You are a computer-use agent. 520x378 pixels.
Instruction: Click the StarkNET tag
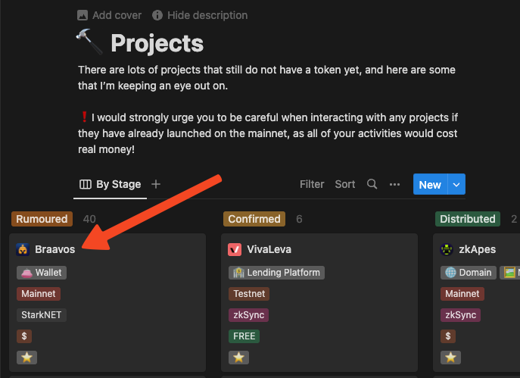42,315
